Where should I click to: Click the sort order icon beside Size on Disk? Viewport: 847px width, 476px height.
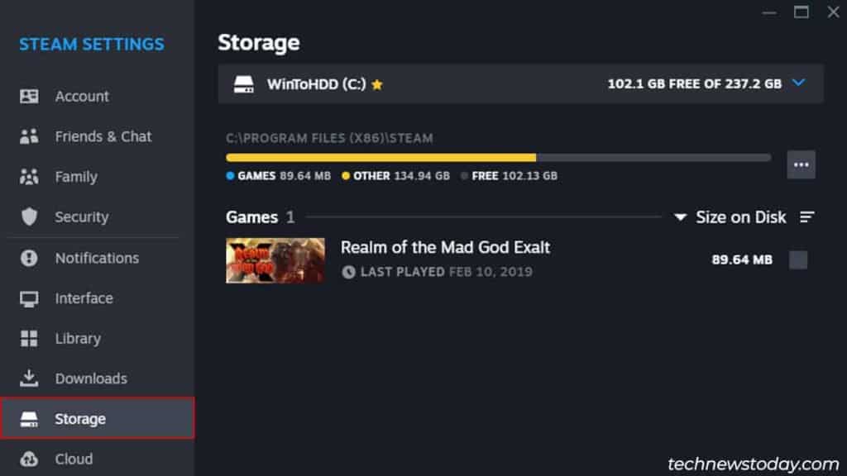pos(806,217)
